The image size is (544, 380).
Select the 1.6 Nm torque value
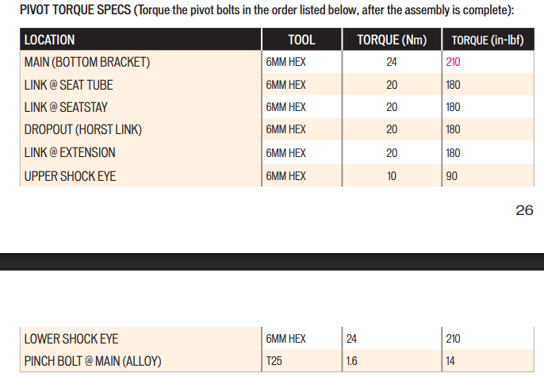[352, 362]
